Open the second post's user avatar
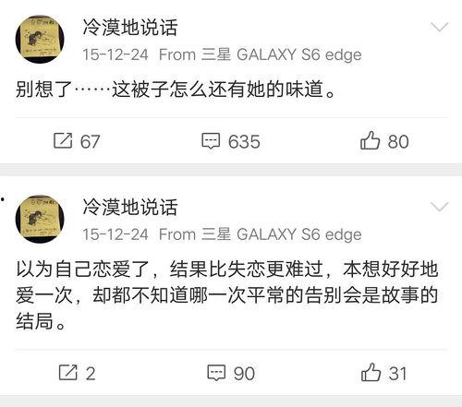The width and height of the screenshot is (462, 407). point(40,219)
